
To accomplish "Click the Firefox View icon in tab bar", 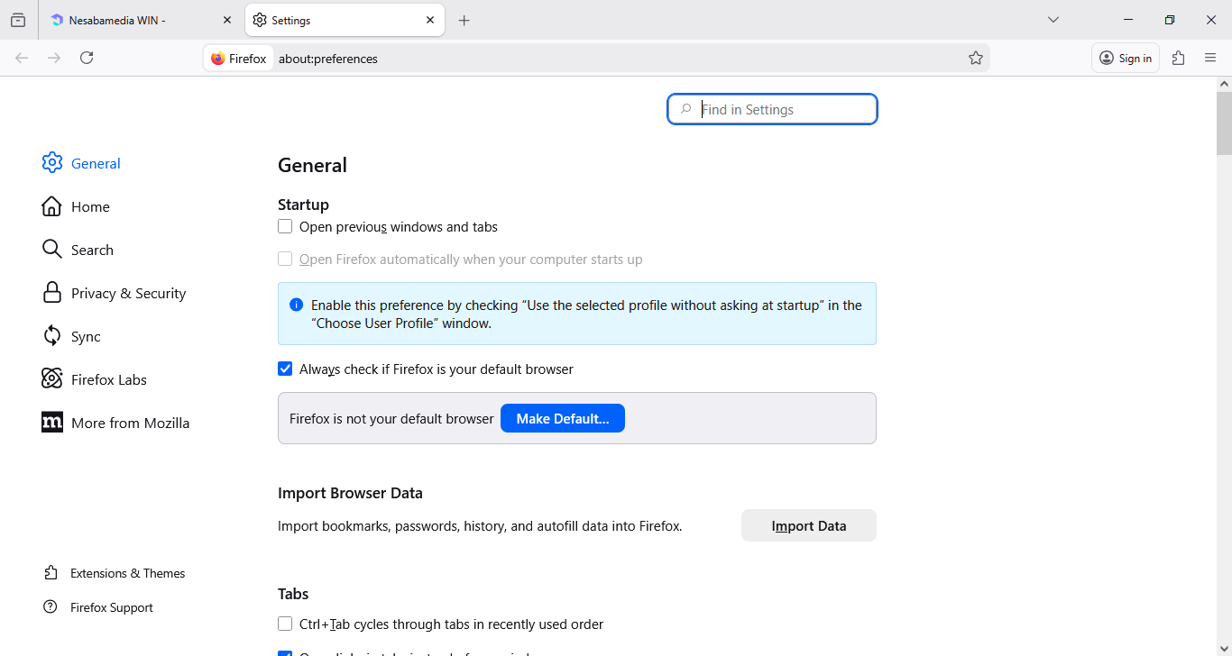I will click(18, 20).
